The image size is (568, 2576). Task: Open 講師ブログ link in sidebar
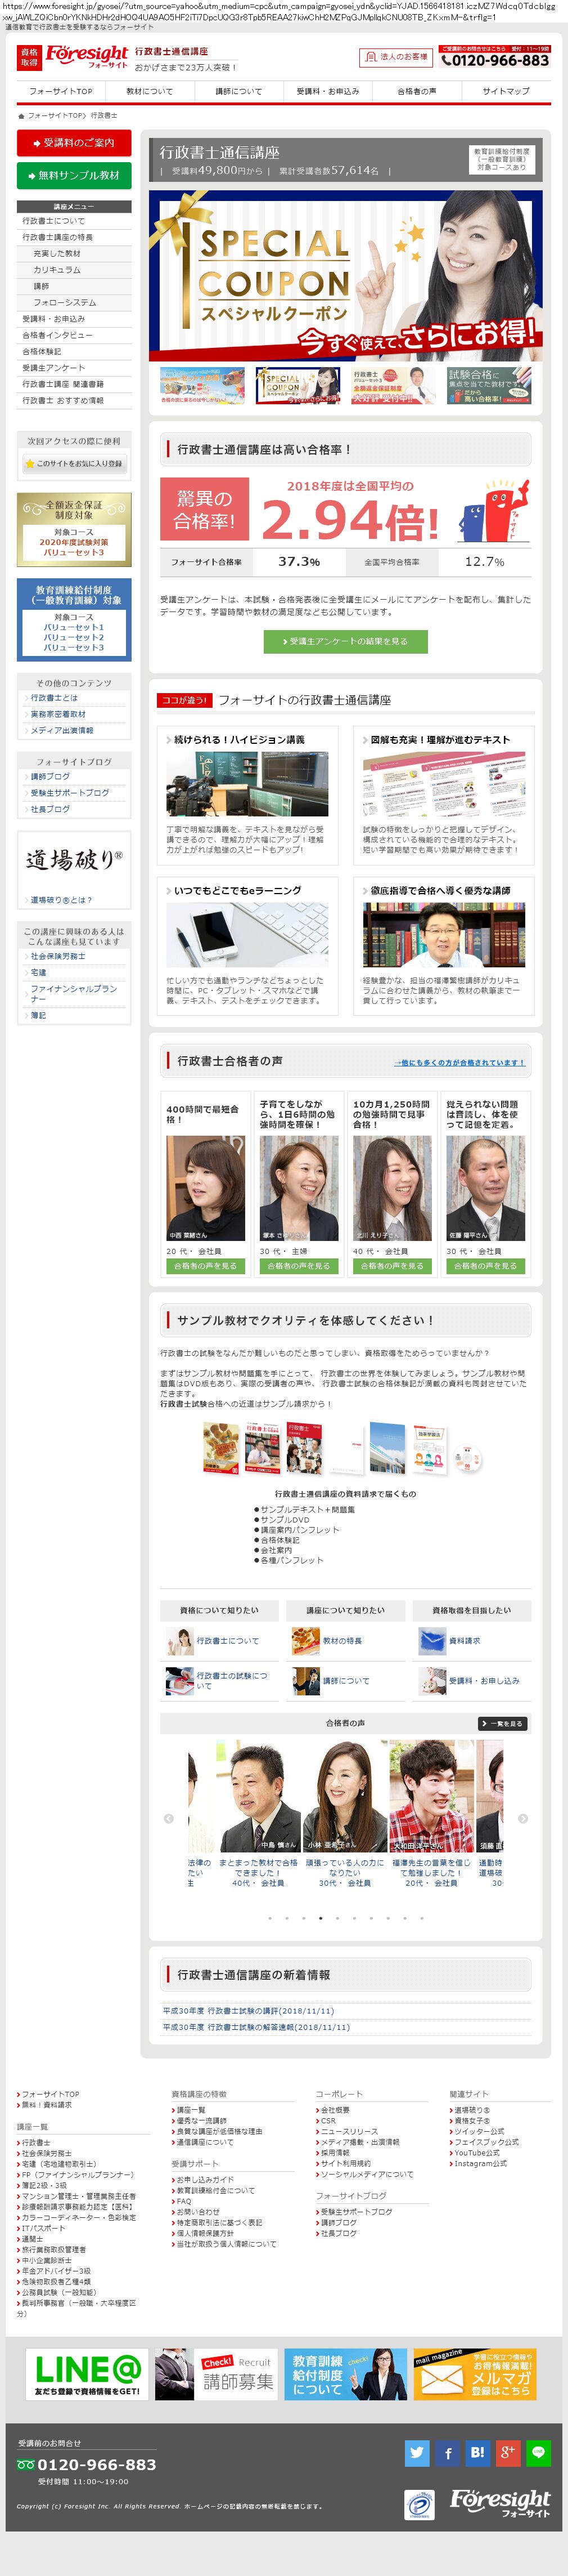50,776
